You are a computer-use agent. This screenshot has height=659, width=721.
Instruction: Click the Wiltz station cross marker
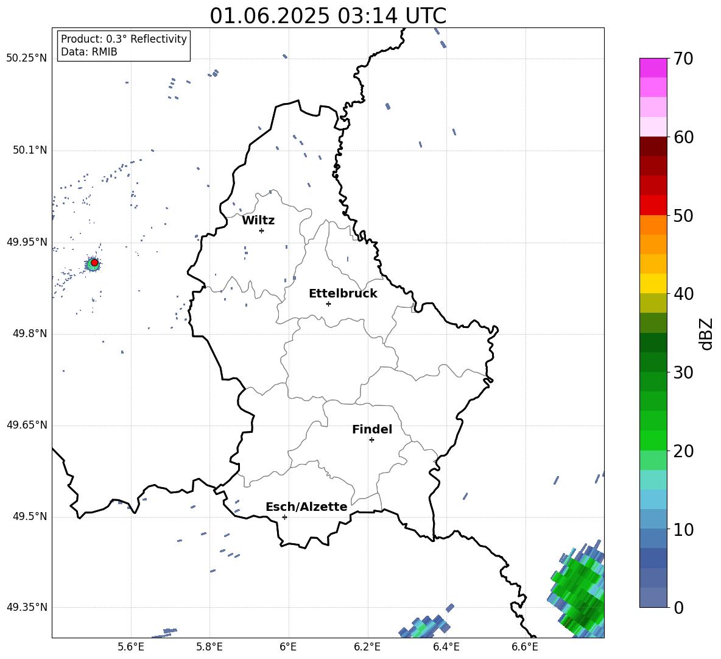tap(262, 230)
